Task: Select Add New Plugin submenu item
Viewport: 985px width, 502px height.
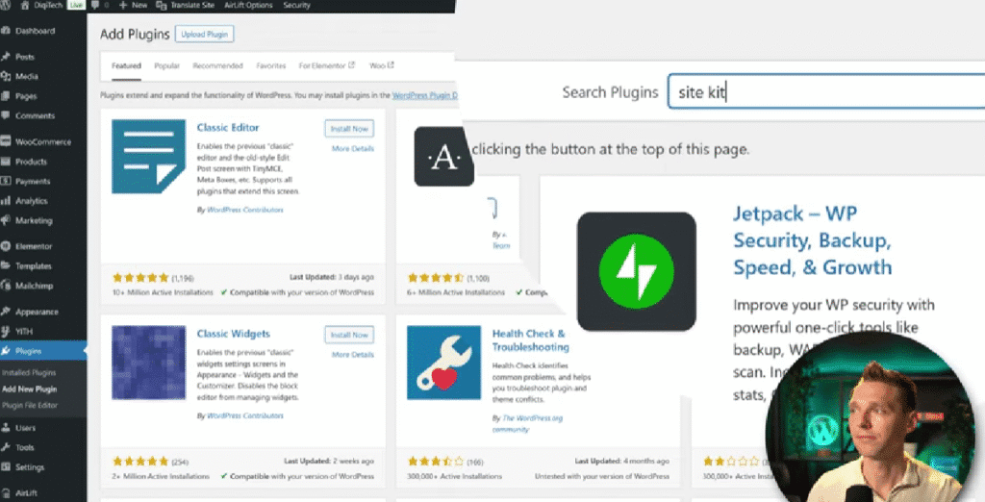Action: 30,389
